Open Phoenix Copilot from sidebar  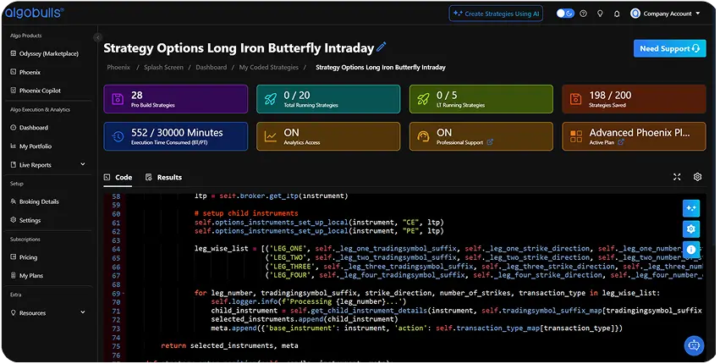40,90
